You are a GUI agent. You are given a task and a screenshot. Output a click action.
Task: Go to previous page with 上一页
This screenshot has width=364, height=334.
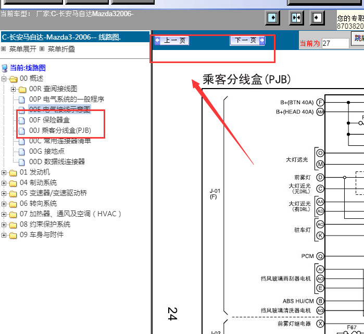[x=172, y=41]
